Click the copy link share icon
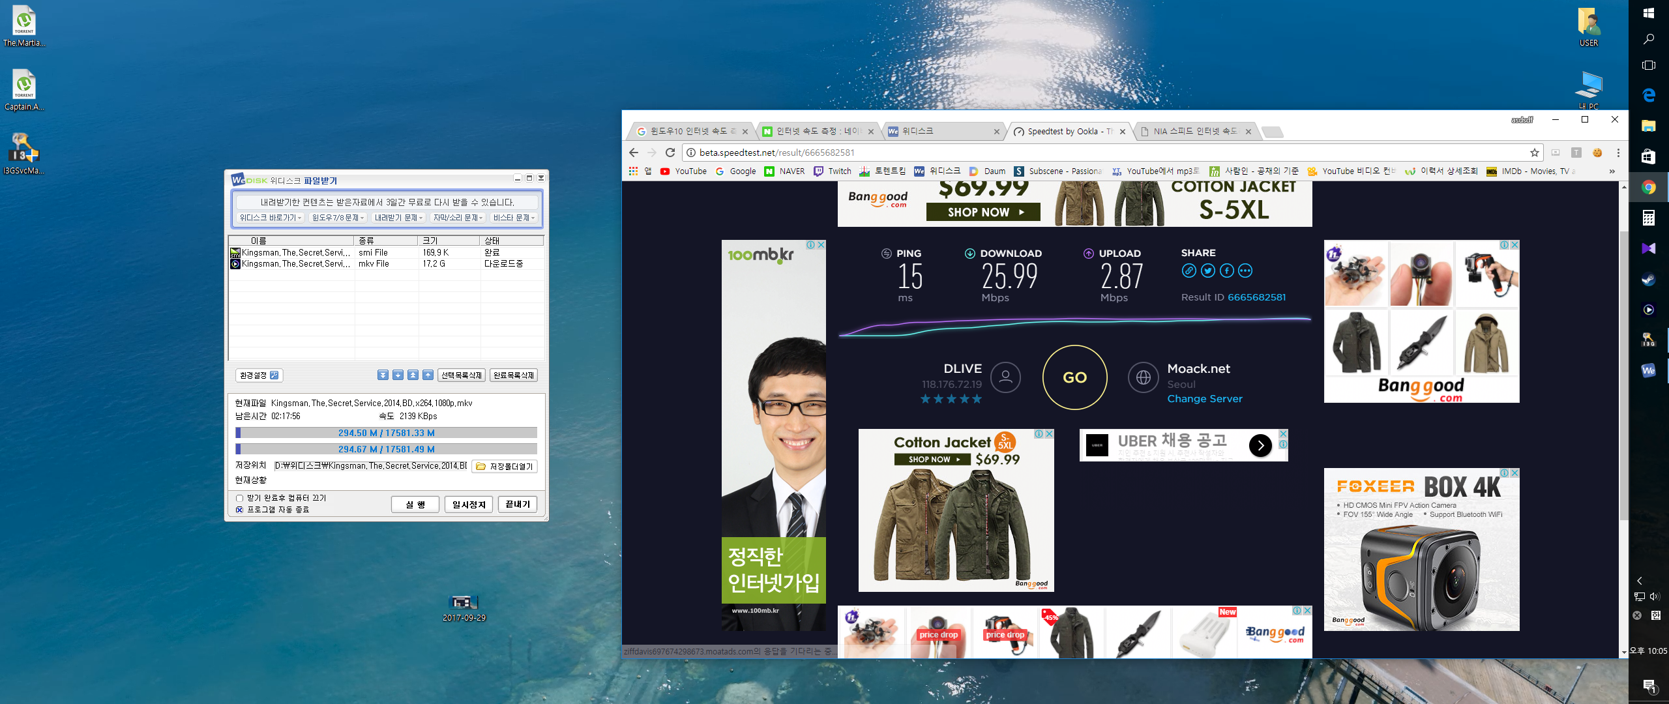 pyautogui.click(x=1189, y=271)
